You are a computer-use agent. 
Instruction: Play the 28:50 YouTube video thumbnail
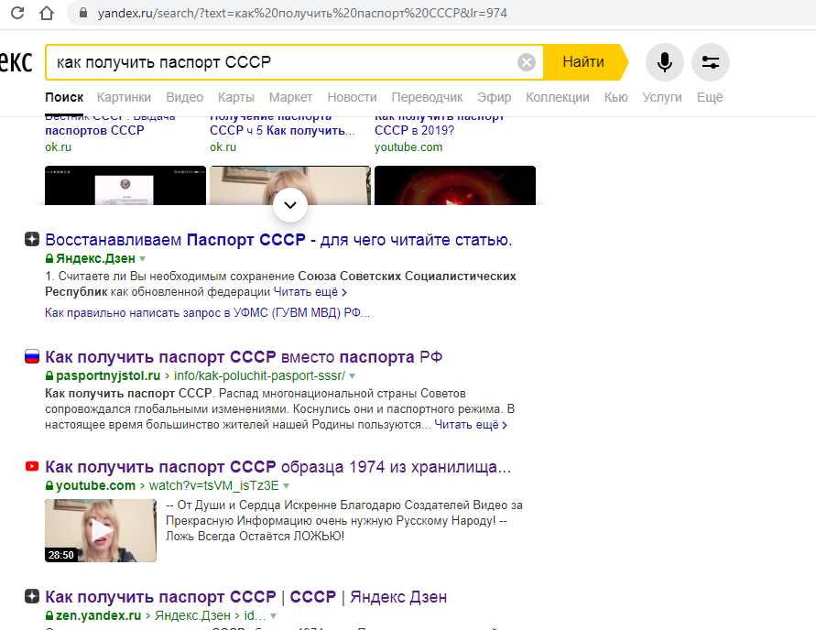[x=101, y=530]
